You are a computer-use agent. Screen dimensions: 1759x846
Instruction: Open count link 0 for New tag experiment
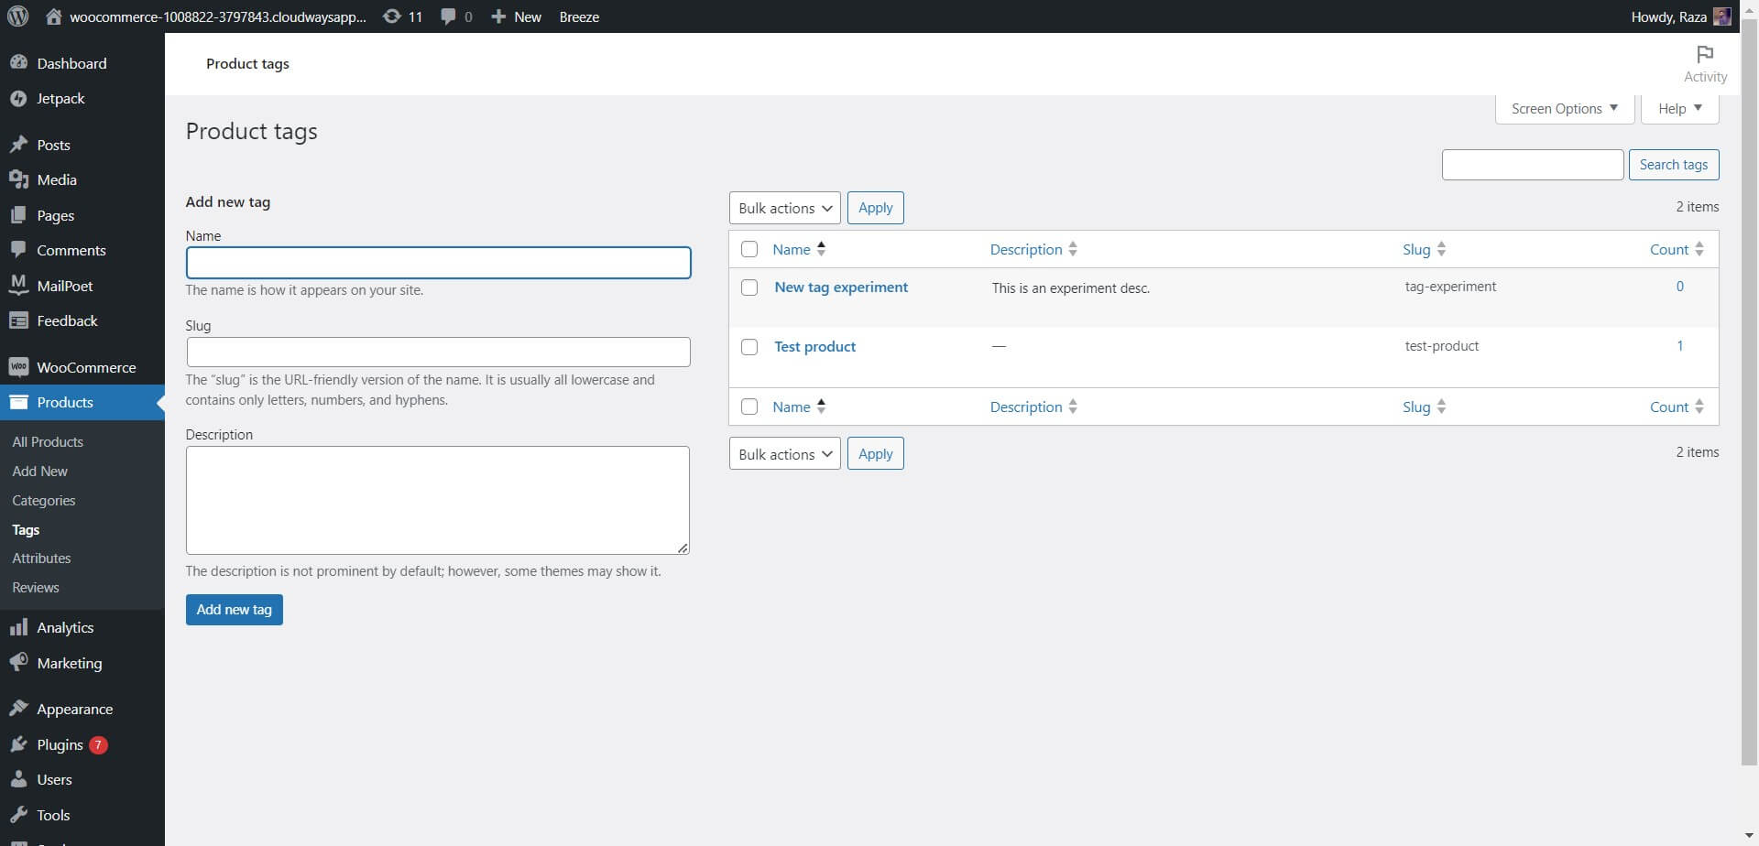[1680, 287]
